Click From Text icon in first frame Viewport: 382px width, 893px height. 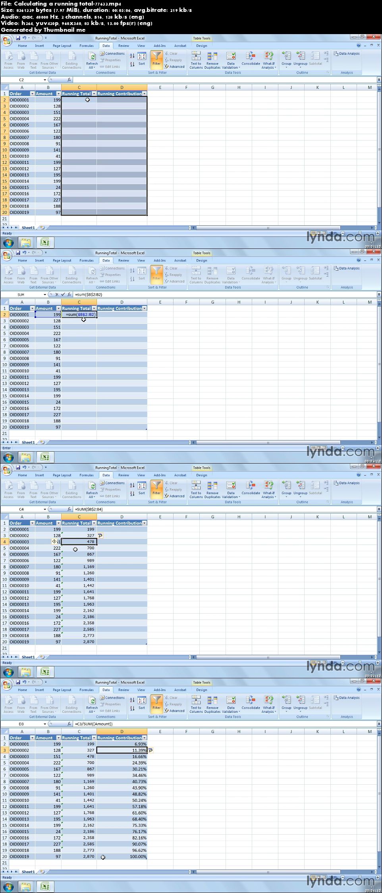(x=33, y=60)
